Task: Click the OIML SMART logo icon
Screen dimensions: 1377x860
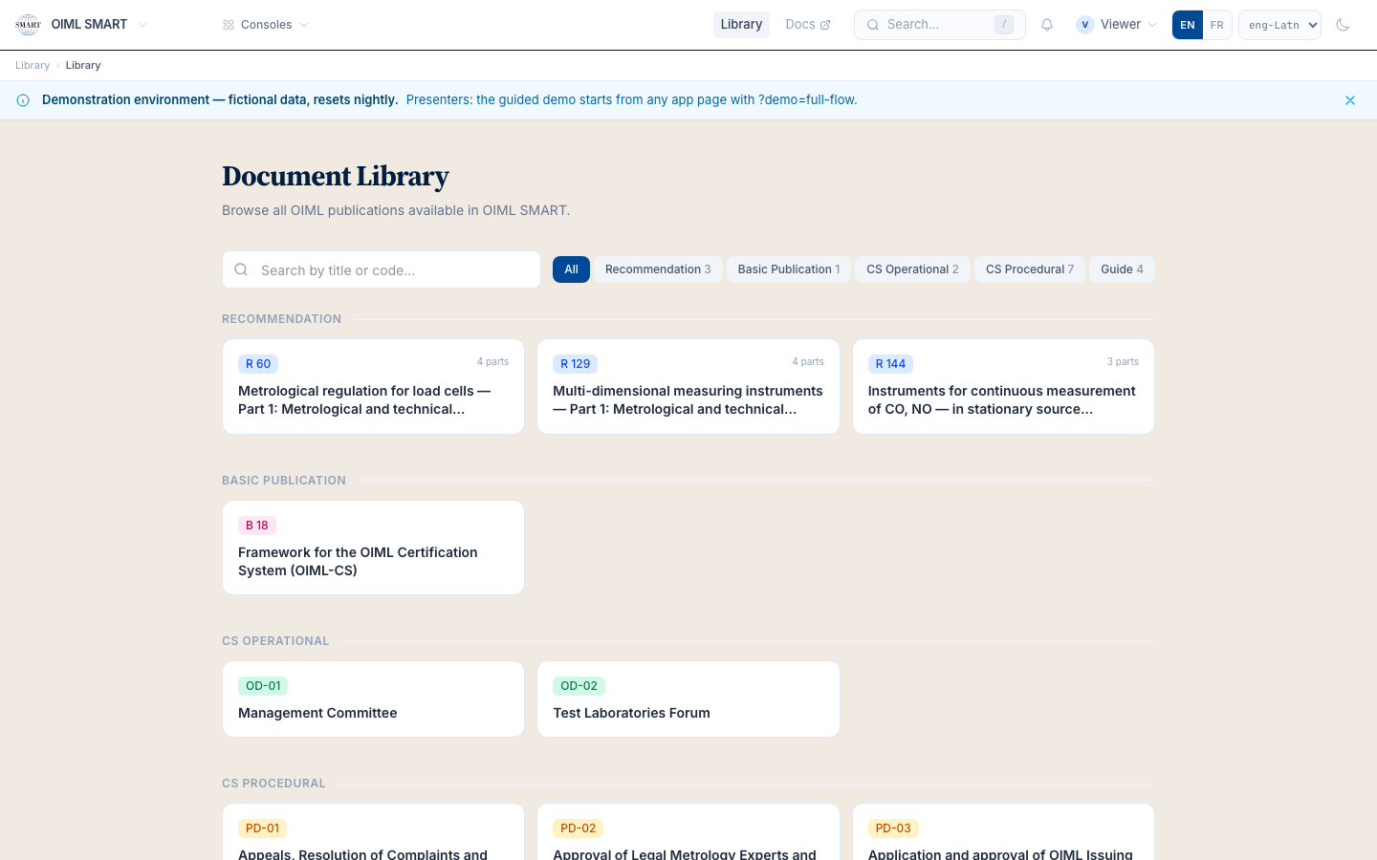Action: point(29,25)
